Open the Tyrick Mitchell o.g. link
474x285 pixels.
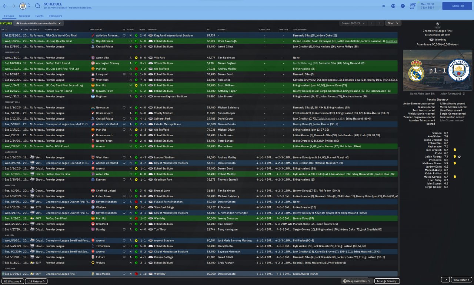click(331, 119)
